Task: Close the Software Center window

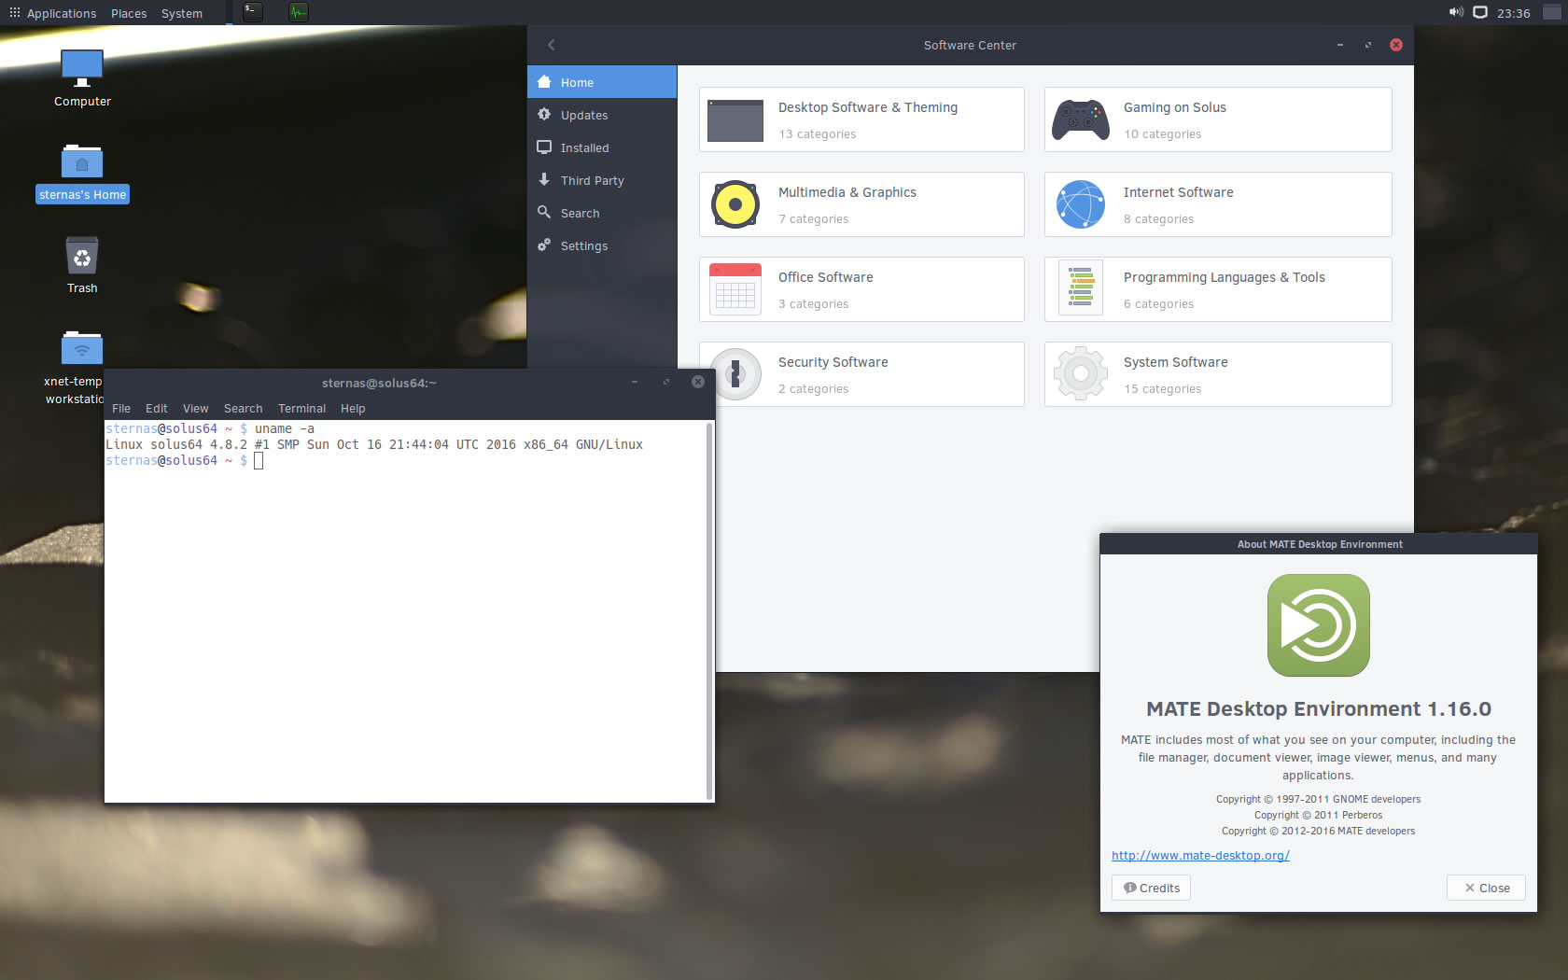Action: 1396,45
